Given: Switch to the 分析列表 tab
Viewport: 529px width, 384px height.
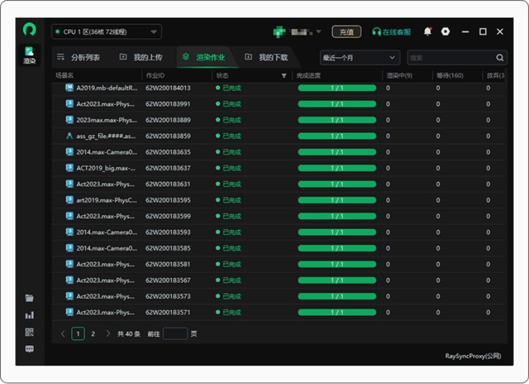Looking at the screenshot, I should [x=79, y=57].
